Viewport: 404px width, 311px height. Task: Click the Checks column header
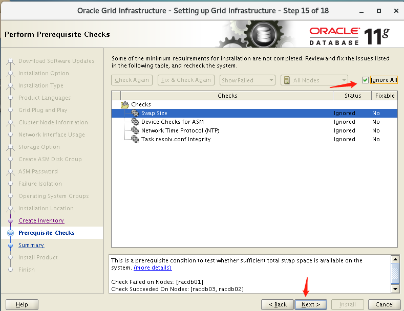(227, 96)
